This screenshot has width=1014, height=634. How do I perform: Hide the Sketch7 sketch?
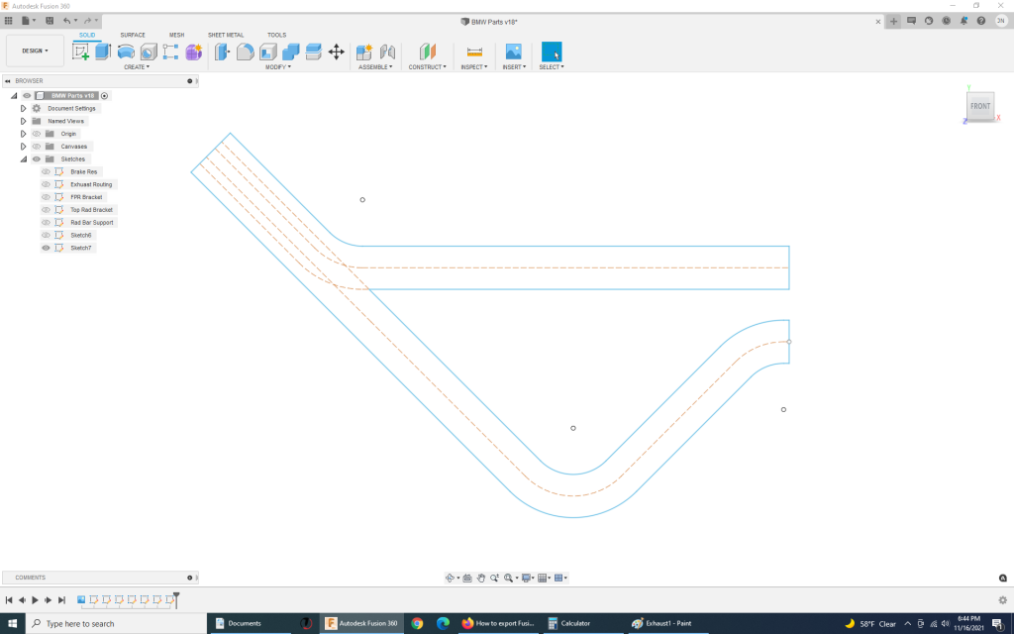click(45, 248)
